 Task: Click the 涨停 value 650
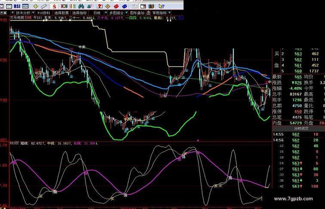pos(298,112)
